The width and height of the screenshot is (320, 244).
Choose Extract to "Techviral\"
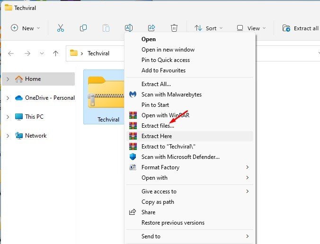tap(190, 147)
